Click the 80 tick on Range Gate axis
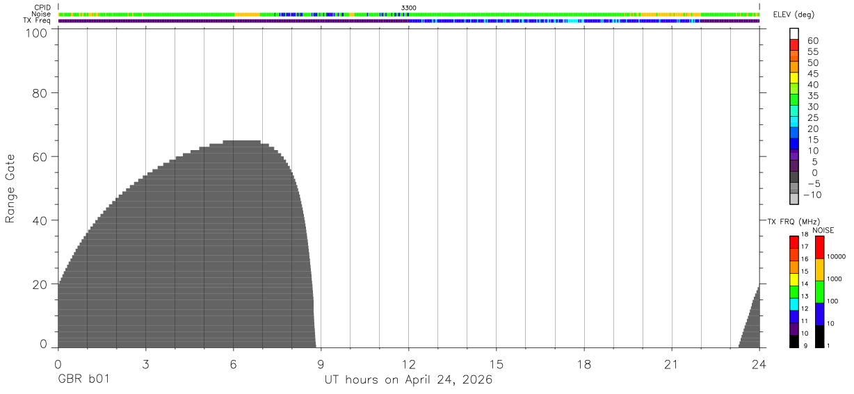The image size is (854, 394). 40,92
